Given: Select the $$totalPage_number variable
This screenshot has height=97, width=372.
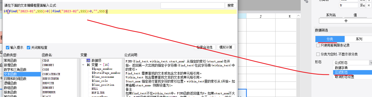Looking at the screenshot, I should (106, 73).
